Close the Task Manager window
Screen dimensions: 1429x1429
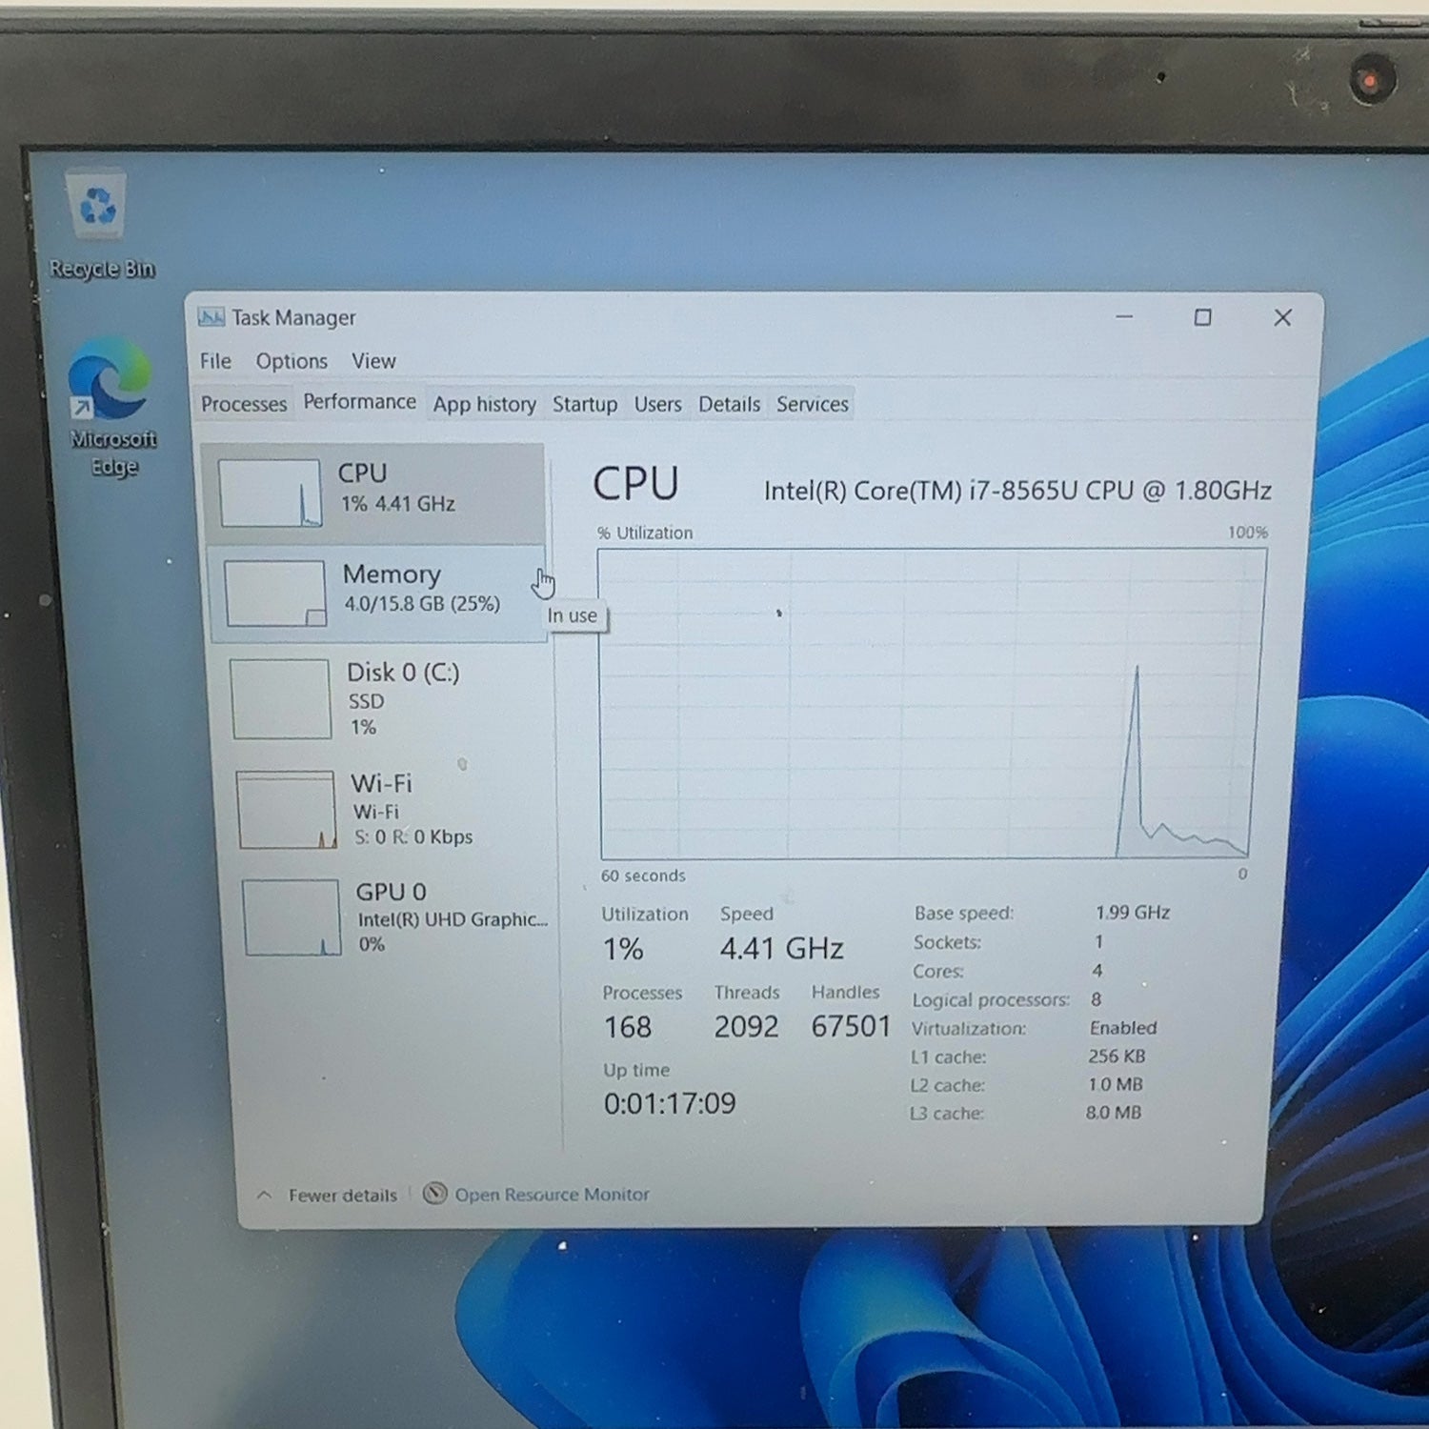coord(1282,317)
